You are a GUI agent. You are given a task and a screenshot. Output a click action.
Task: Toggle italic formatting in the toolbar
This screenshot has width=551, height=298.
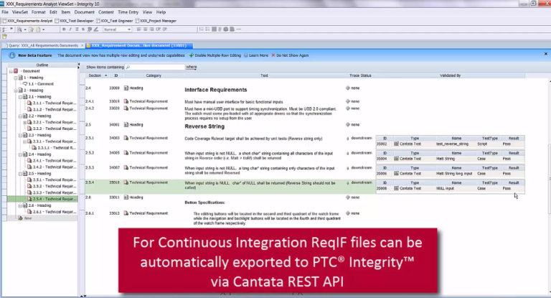pos(70,29)
